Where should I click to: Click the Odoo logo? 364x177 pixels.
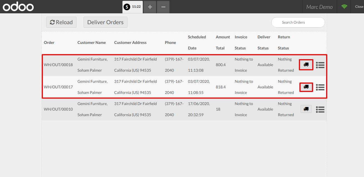pos(18,7)
